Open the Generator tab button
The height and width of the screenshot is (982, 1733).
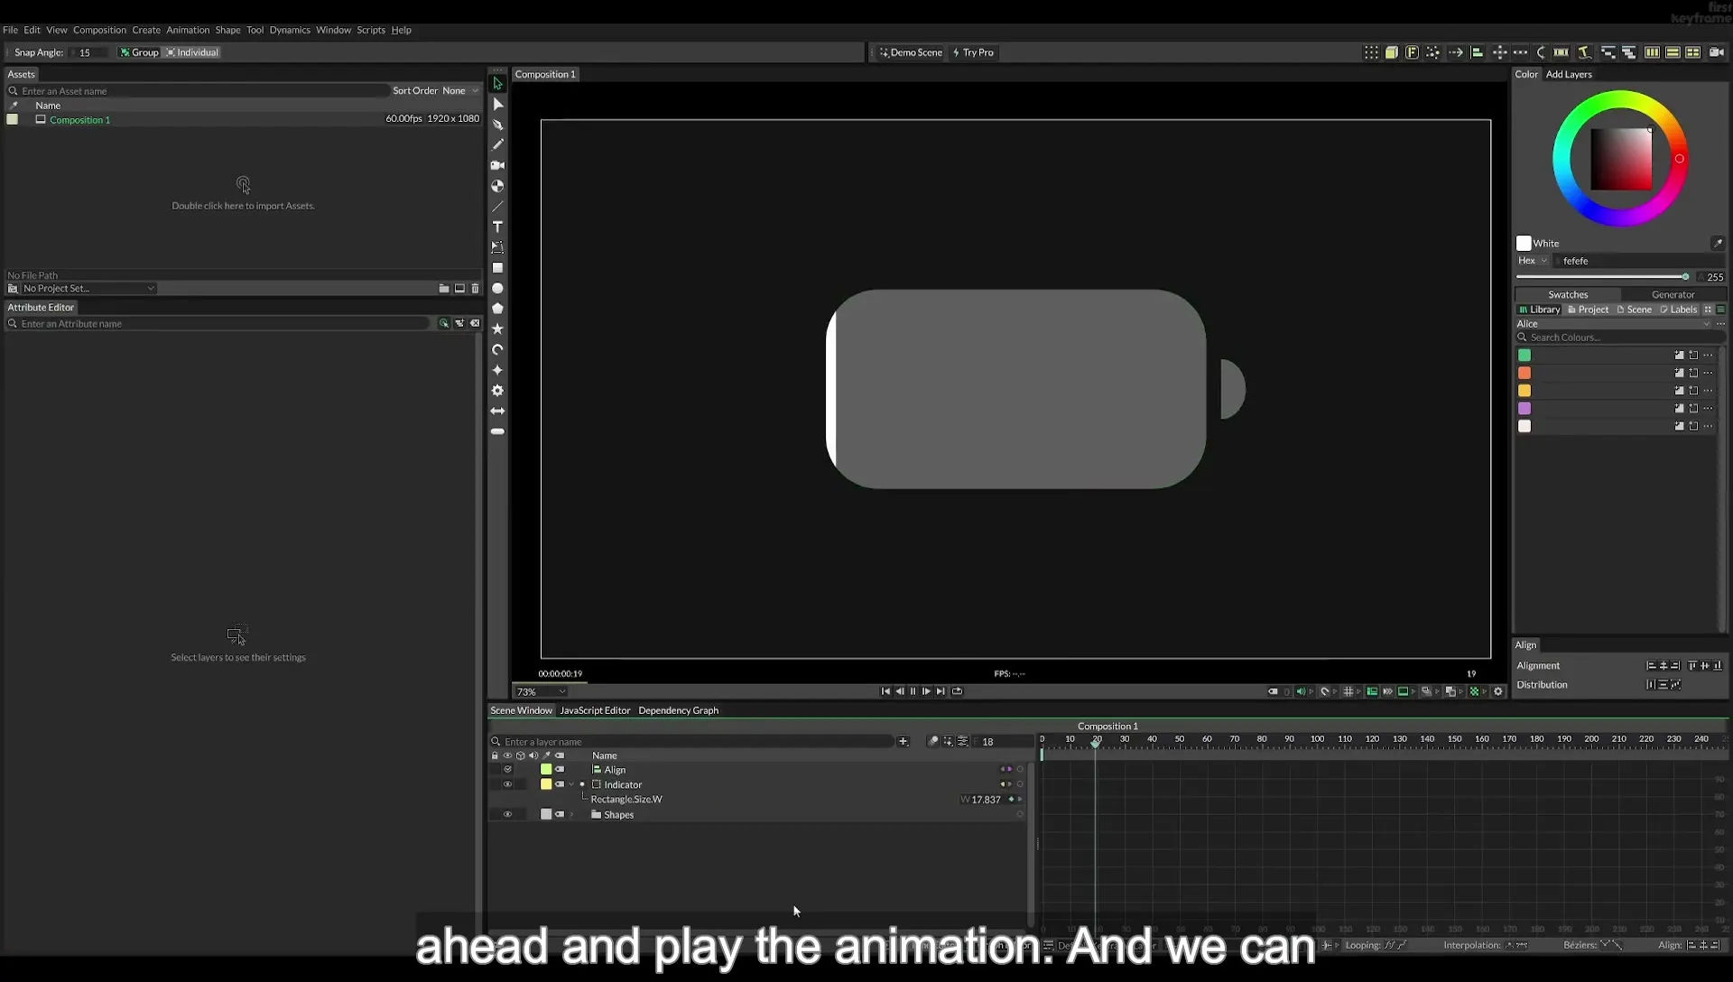point(1673,294)
